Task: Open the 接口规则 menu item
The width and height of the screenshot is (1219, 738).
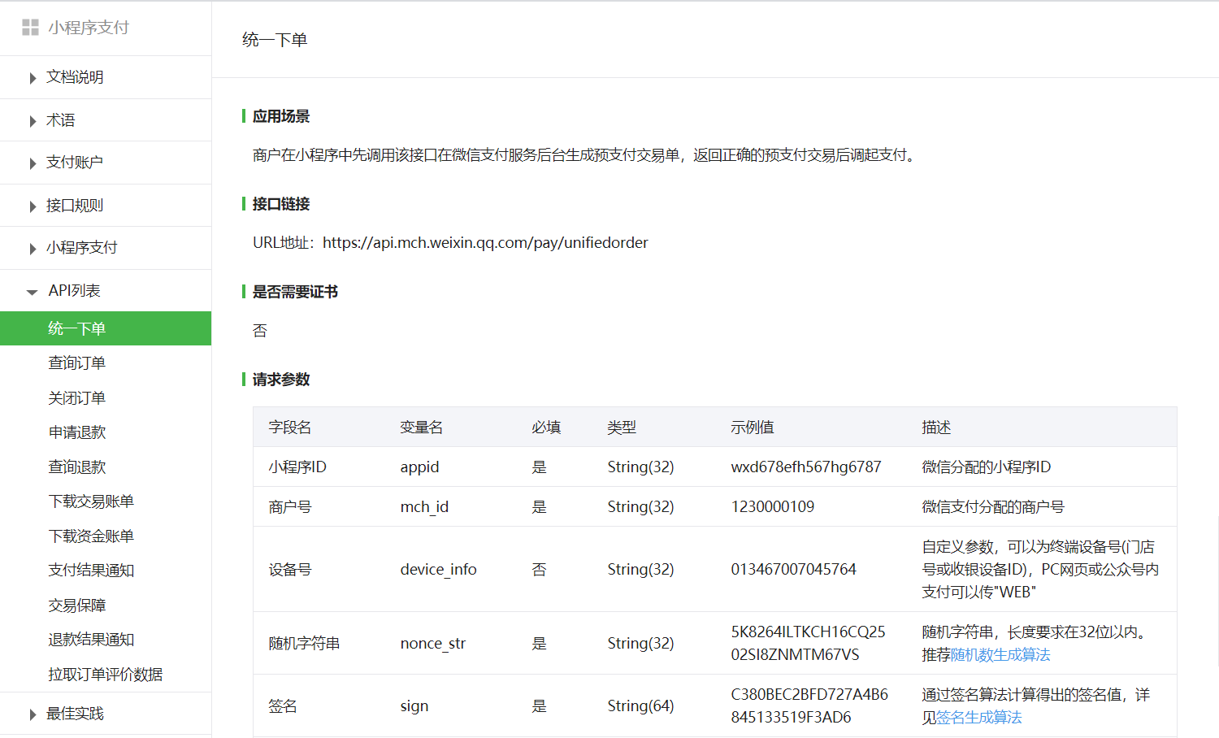Action: pos(75,206)
